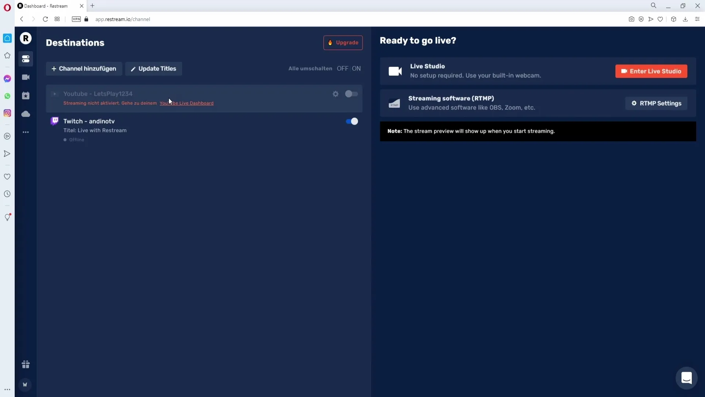Open extensions cube icon

coord(673,19)
